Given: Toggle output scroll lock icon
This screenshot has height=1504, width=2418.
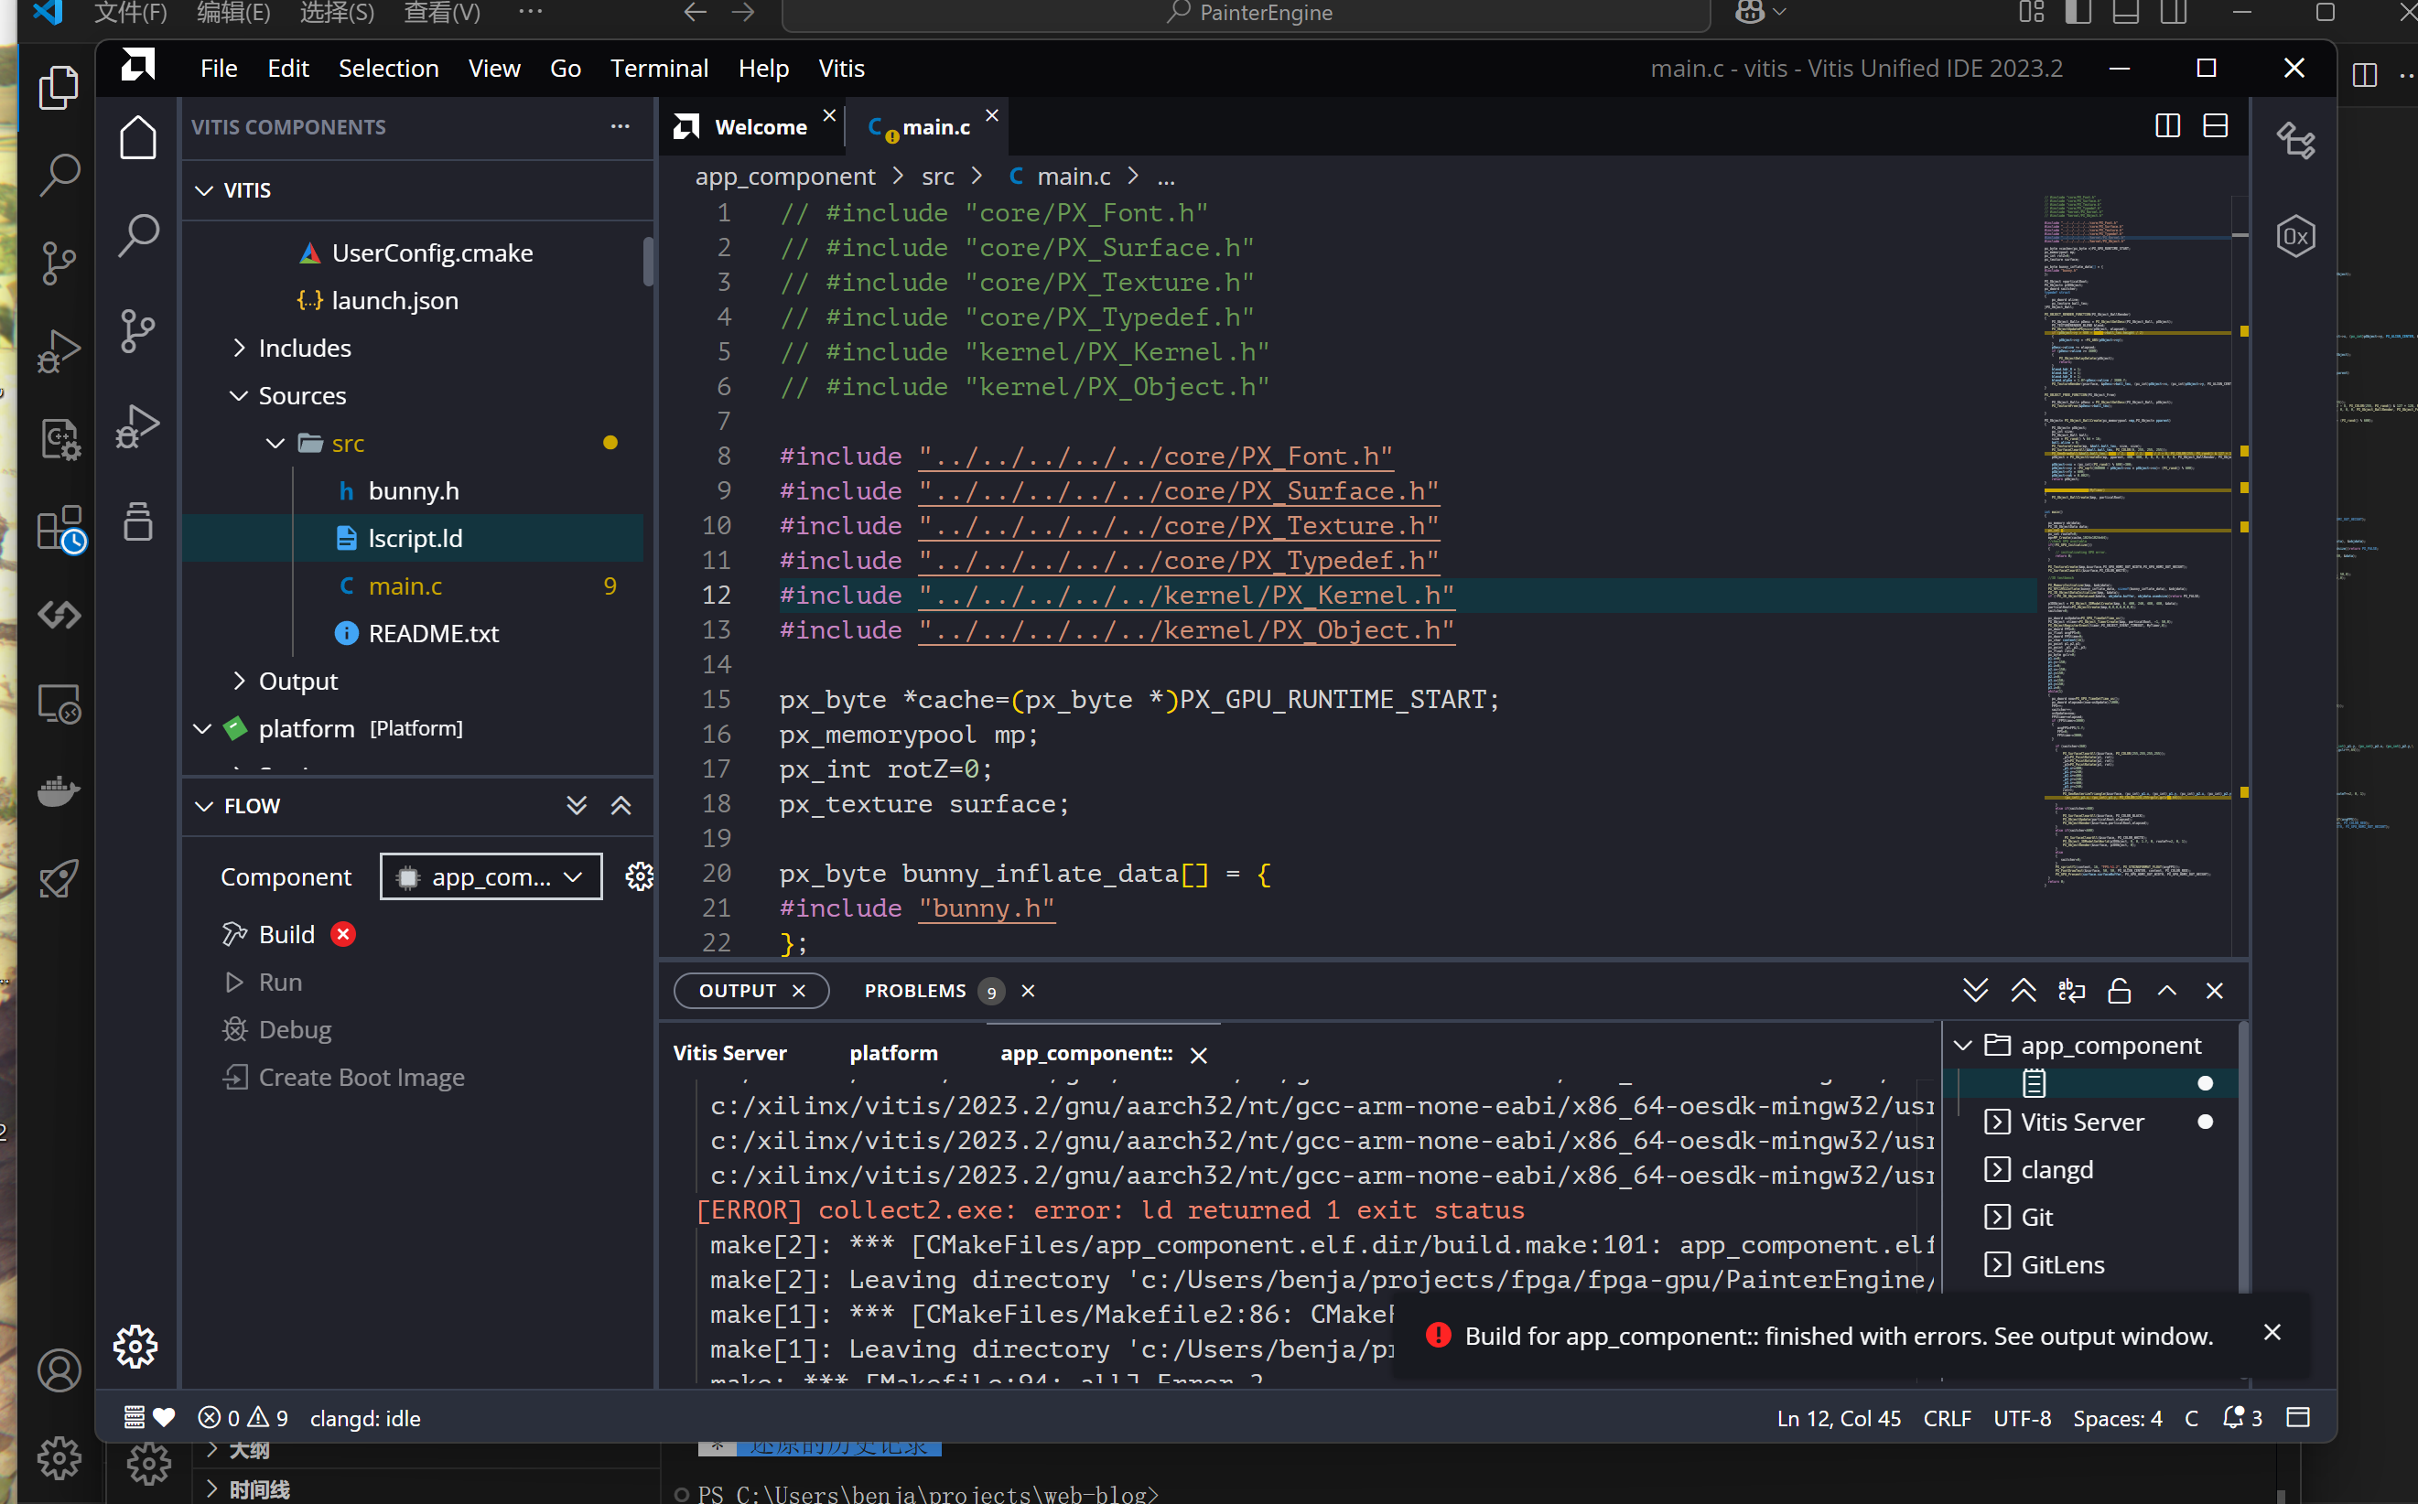Looking at the screenshot, I should pyautogui.click(x=2120, y=991).
